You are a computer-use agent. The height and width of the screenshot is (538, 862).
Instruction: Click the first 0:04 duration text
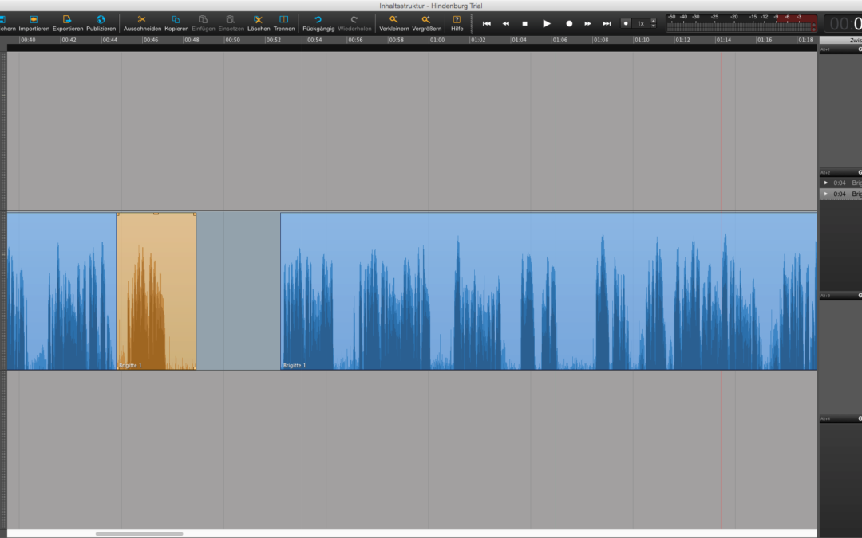point(840,183)
